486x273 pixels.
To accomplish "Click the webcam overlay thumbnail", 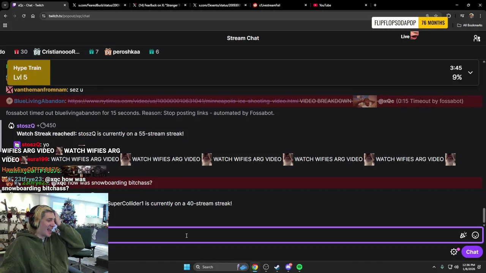I will click(x=54, y=233).
